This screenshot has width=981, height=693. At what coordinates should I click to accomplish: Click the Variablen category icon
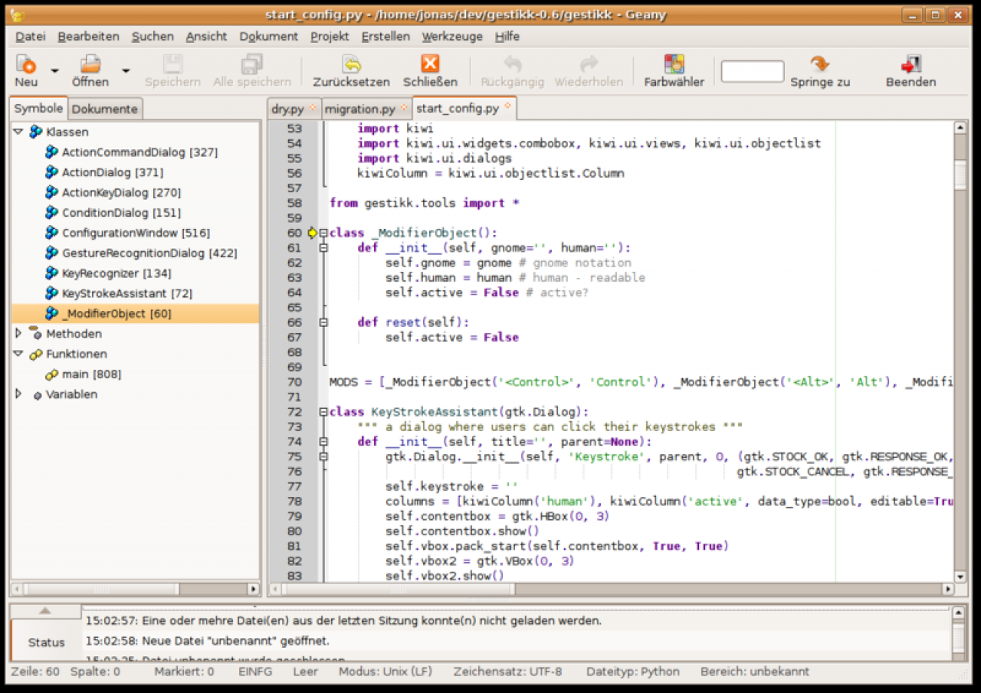[37, 395]
